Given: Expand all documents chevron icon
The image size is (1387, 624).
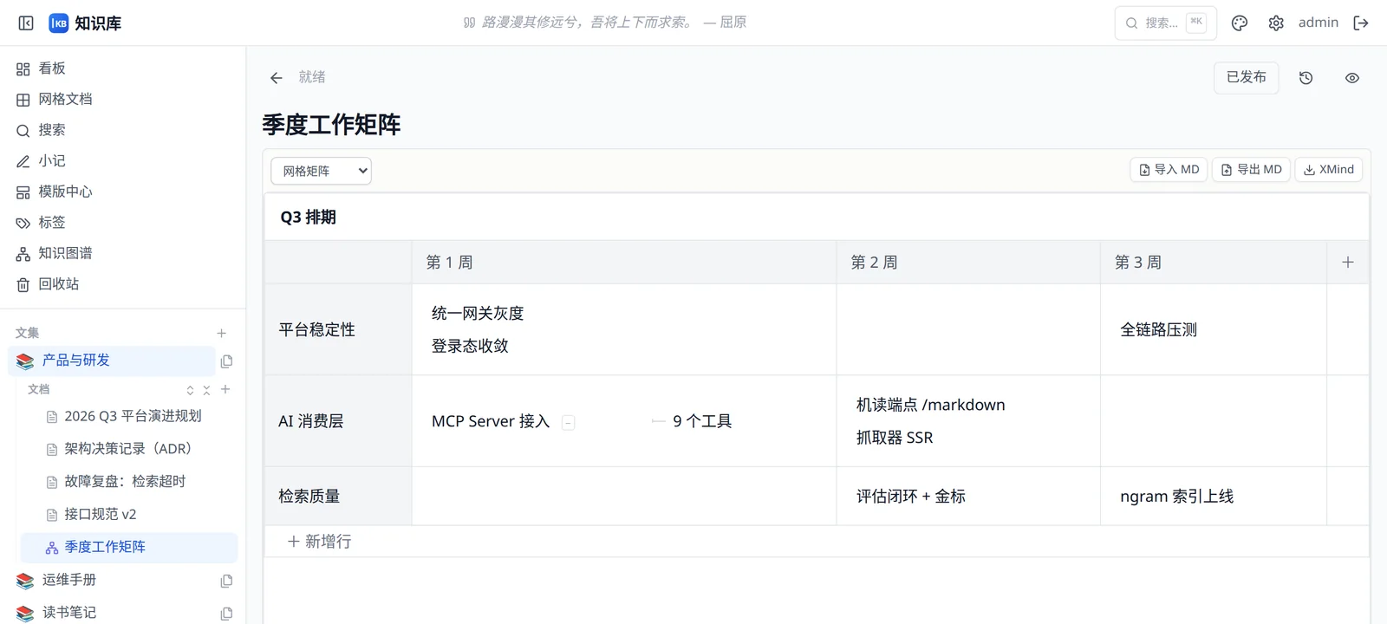Looking at the screenshot, I should point(190,390).
